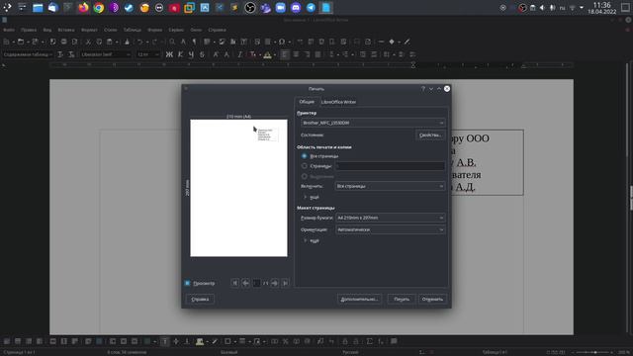
Task: Click the Дополнительно button
Action: (x=359, y=299)
